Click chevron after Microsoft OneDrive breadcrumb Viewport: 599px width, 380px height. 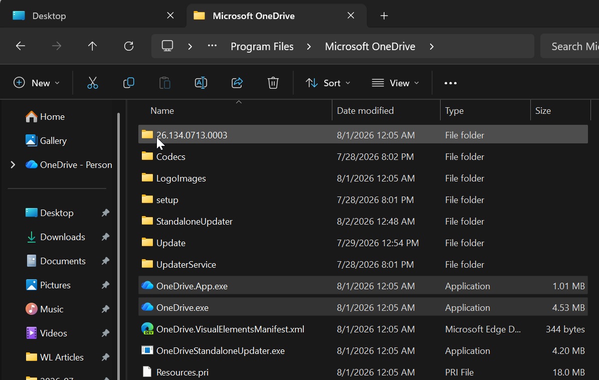click(431, 47)
